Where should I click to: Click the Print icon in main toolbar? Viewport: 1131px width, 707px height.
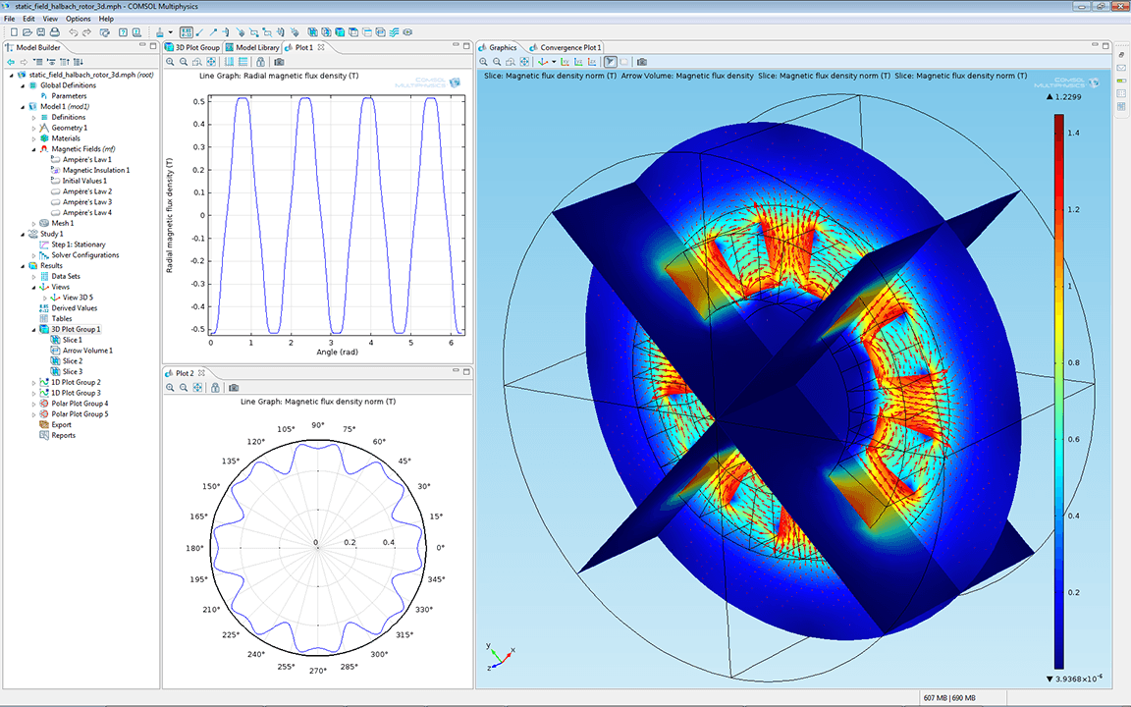[x=55, y=32]
